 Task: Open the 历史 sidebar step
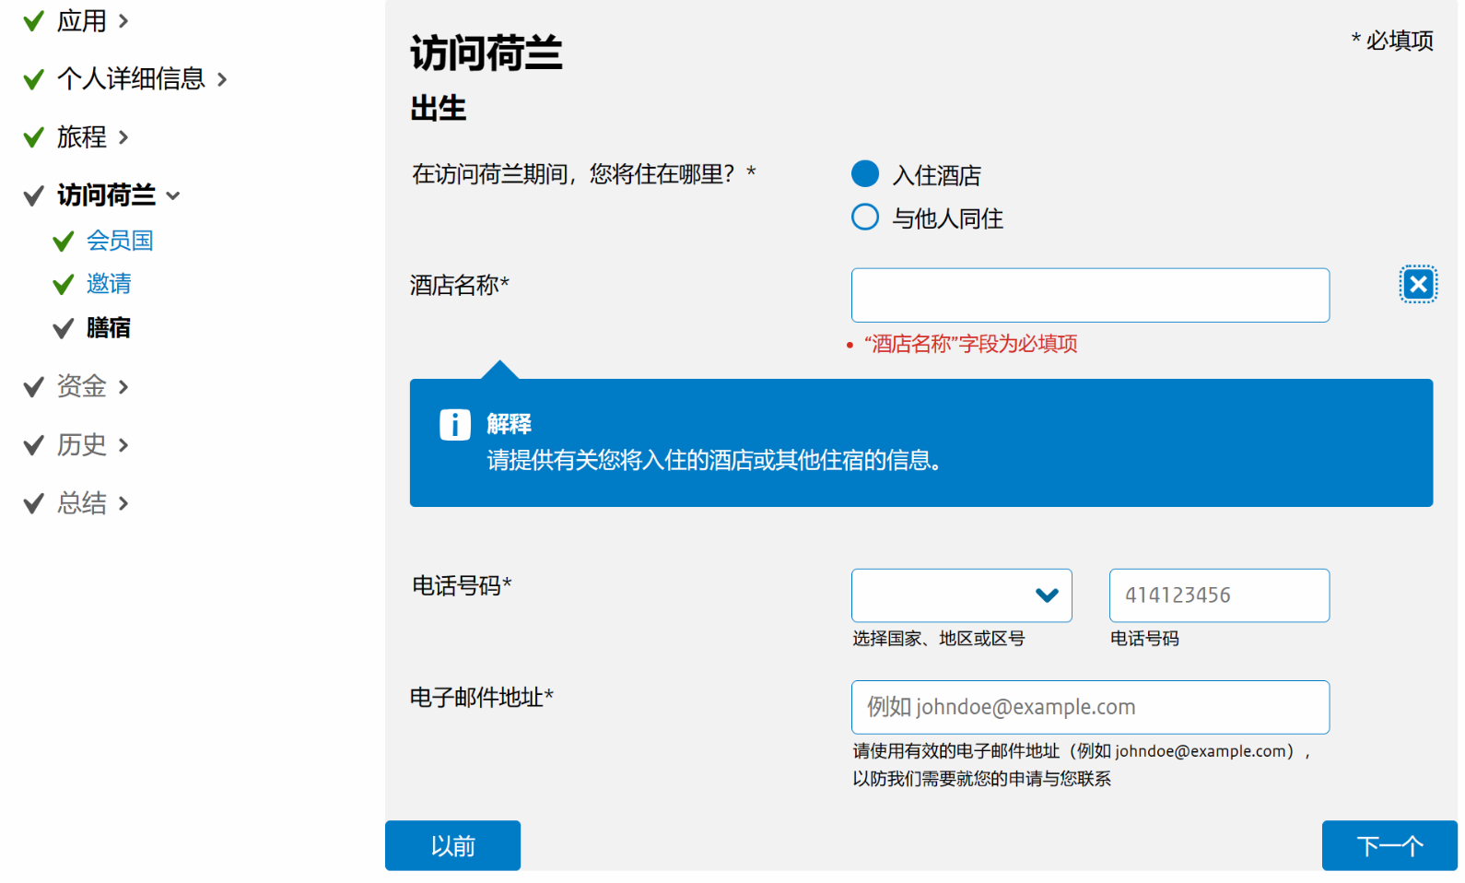[x=82, y=445]
